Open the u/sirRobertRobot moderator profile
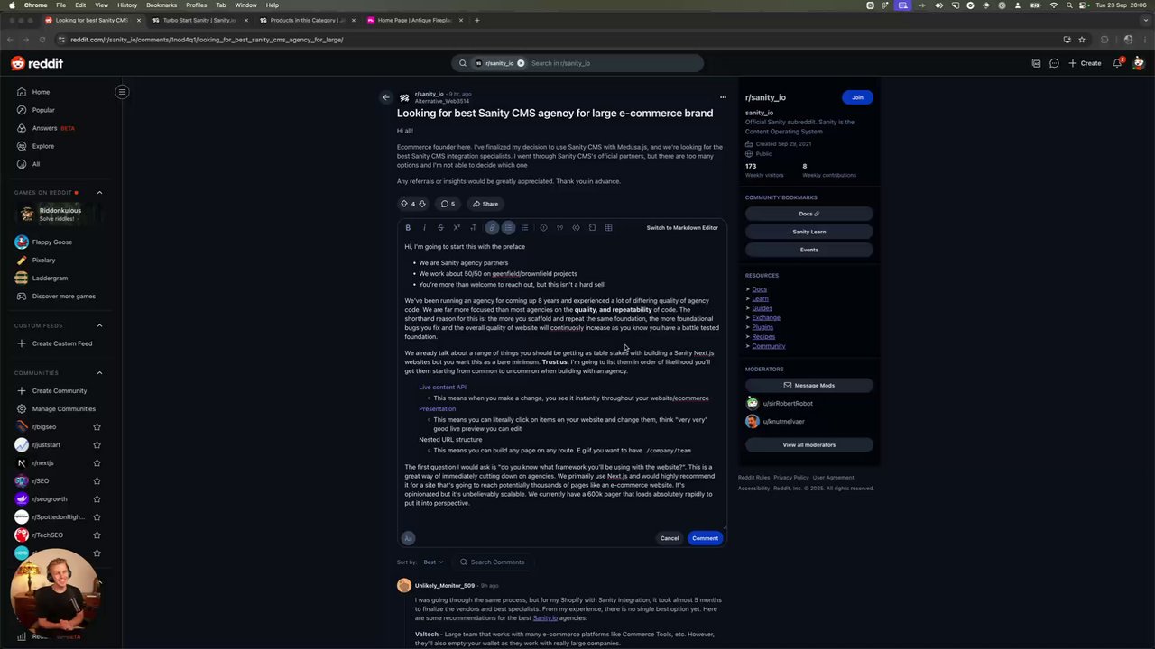This screenshot has height=649, width=1155. point(788,404)
